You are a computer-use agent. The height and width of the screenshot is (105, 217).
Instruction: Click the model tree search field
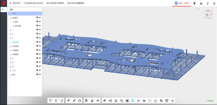[25, 14]
